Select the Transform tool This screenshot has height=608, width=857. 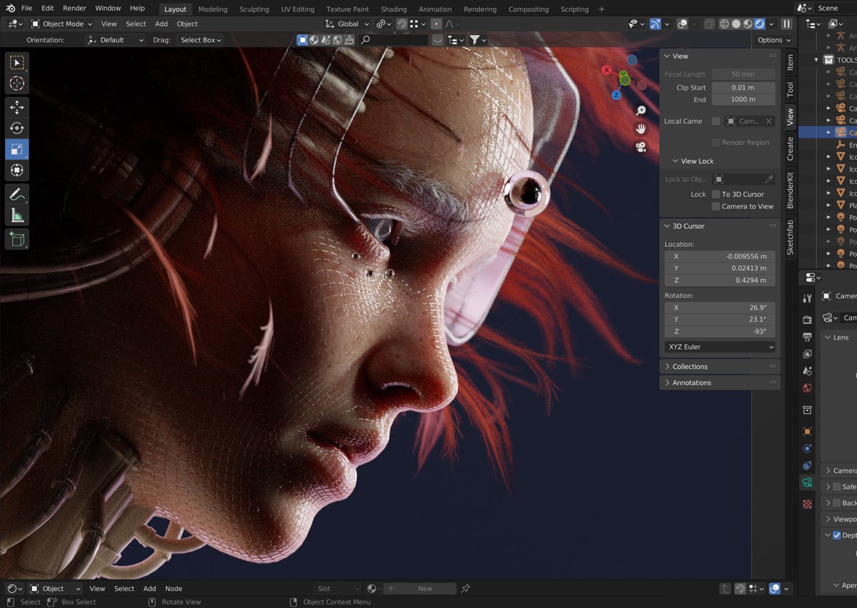[x=17, y=171]
